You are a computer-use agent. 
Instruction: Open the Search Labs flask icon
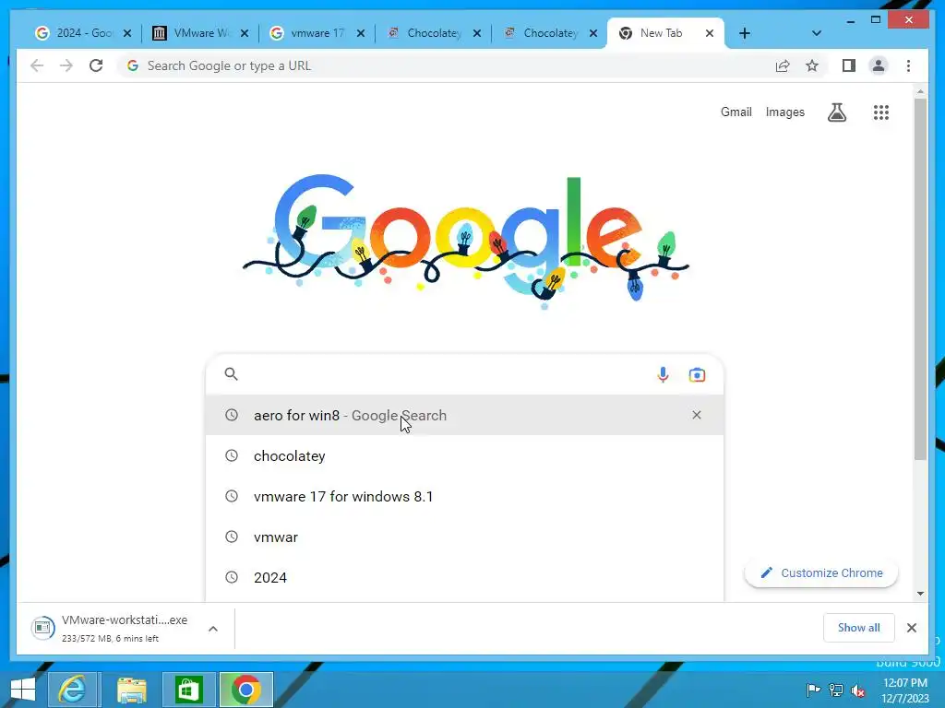click(836, 112)
